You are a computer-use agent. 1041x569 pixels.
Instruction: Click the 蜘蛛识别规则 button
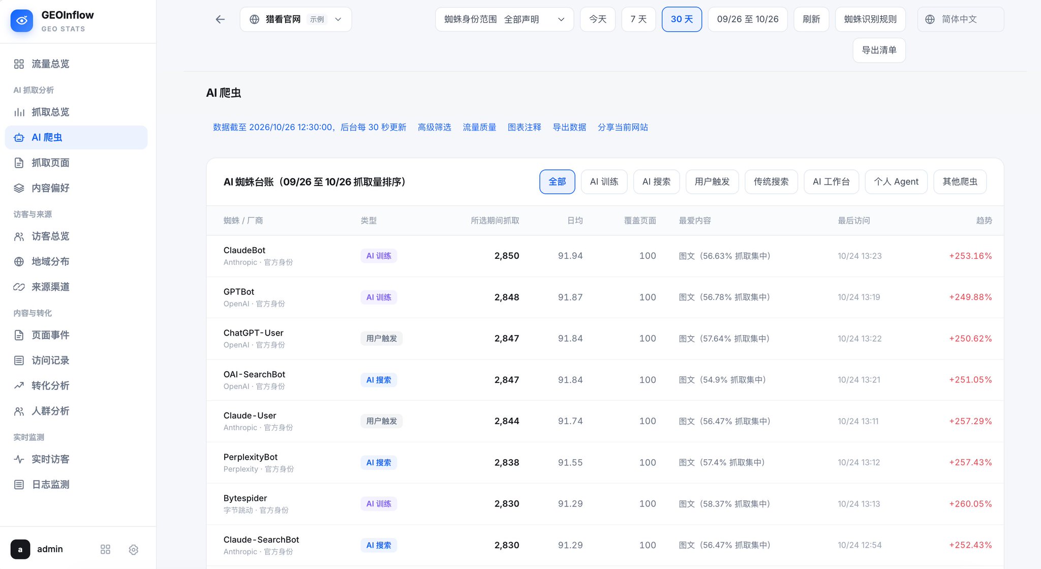click(870, 19)
